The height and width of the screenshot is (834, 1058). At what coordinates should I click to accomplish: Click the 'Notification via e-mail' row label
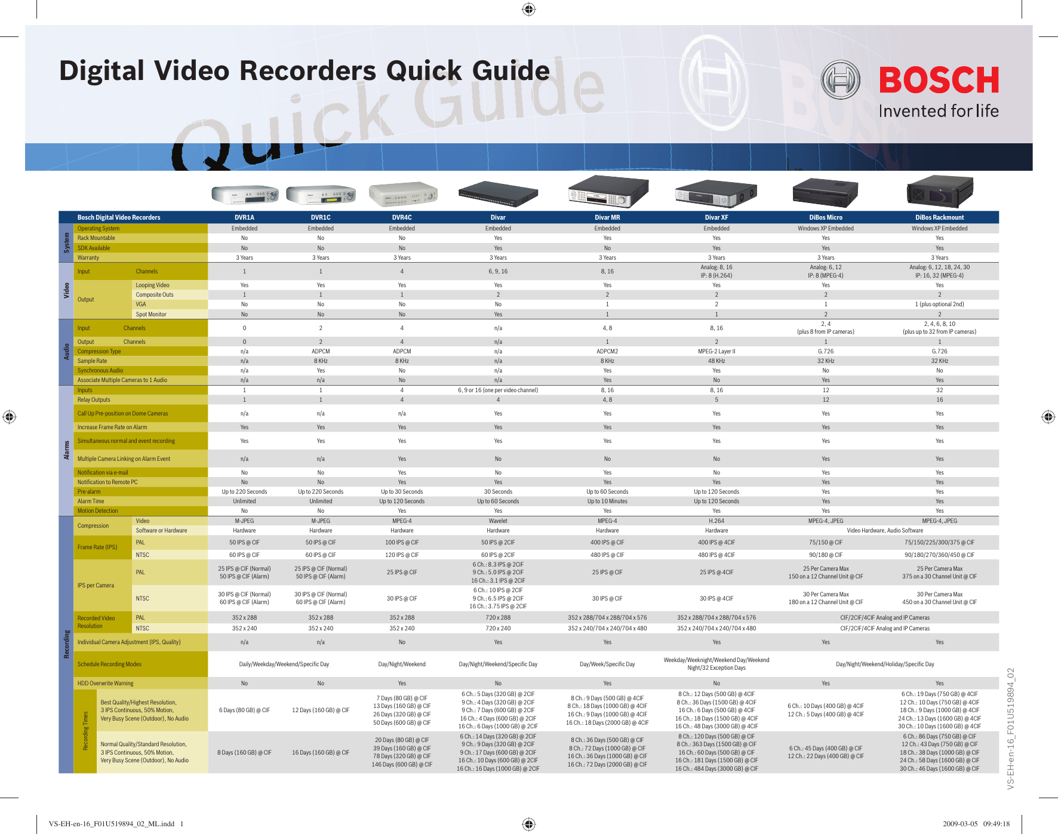(x=103, y=473)
